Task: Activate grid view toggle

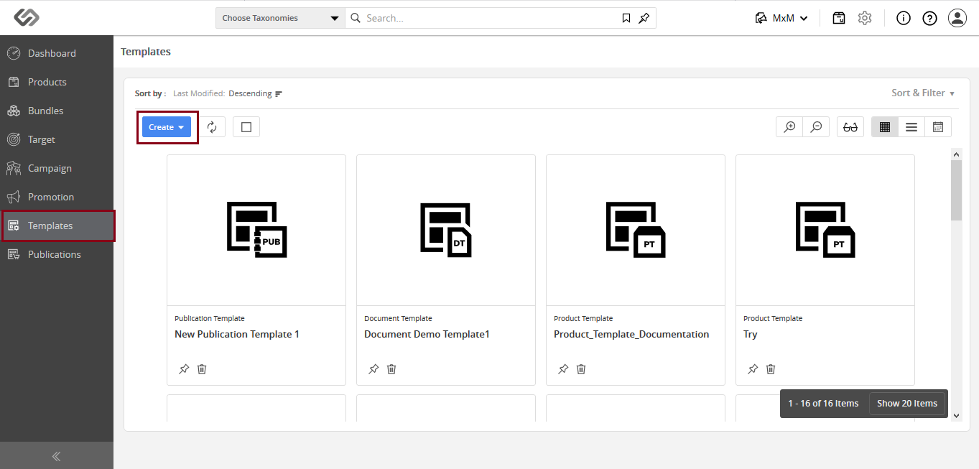Action: pyautogui.click(x=885, y=127)
